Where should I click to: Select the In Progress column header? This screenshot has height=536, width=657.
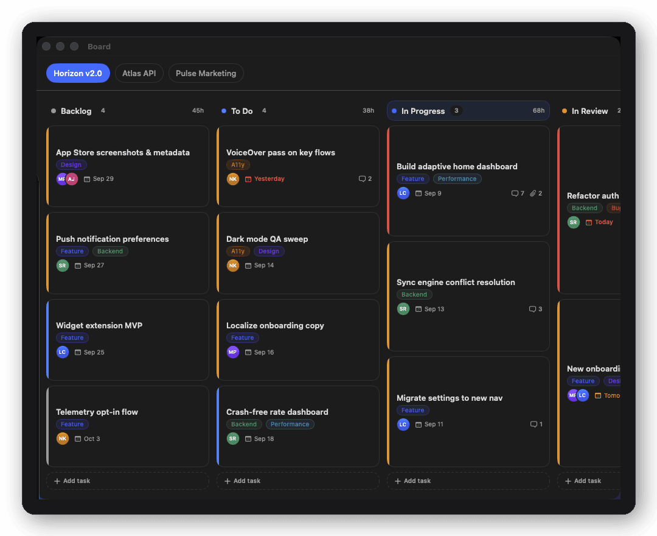(x=468, y=111)
